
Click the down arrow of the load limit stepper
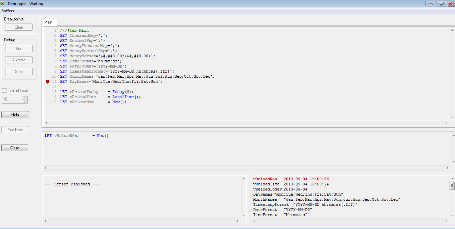[24, 101]
